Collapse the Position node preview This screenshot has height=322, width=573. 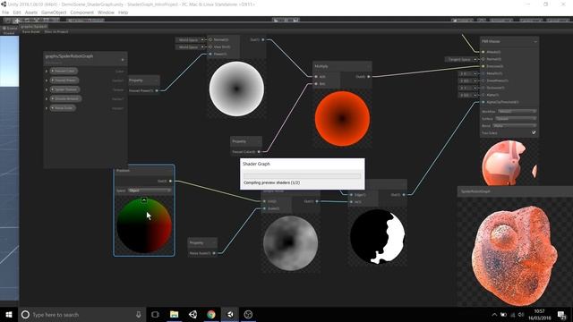(x=144, y=200)
